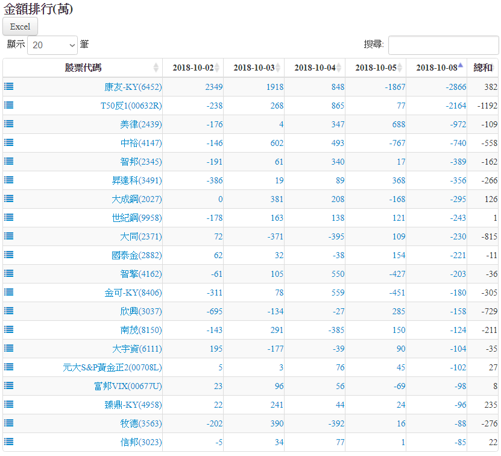Sort table by 股票代碼 column header
This screenshot has width=501, height=456.
pos(83,68)
